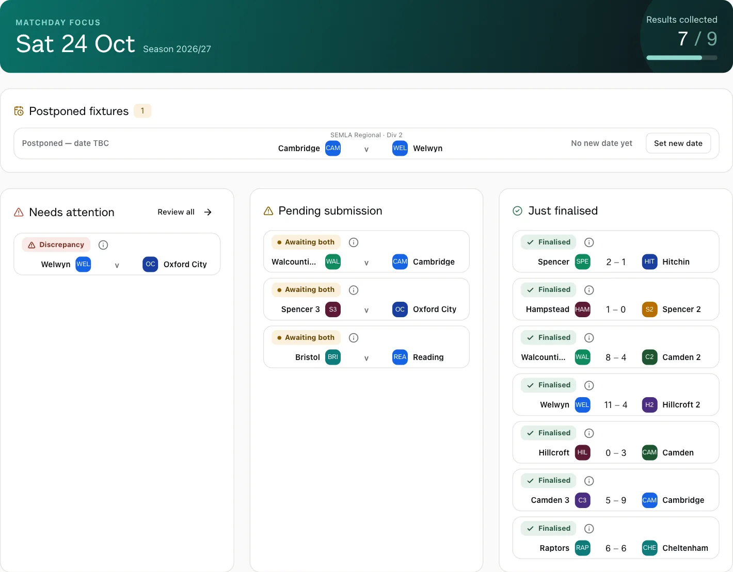Viewport: 733px width, 572px height.
Task: Click the Awaiting both tag on Bristol card
Action: (306, 338)
